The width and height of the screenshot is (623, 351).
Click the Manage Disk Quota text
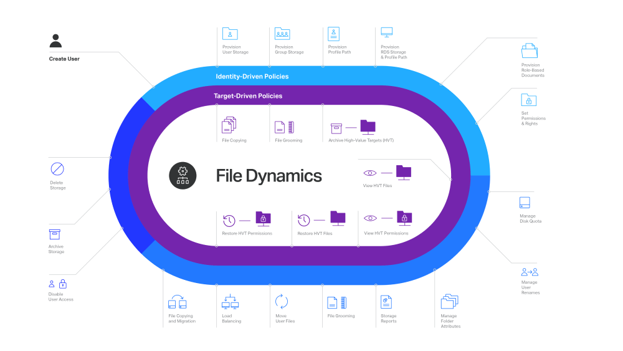point(530,219)
